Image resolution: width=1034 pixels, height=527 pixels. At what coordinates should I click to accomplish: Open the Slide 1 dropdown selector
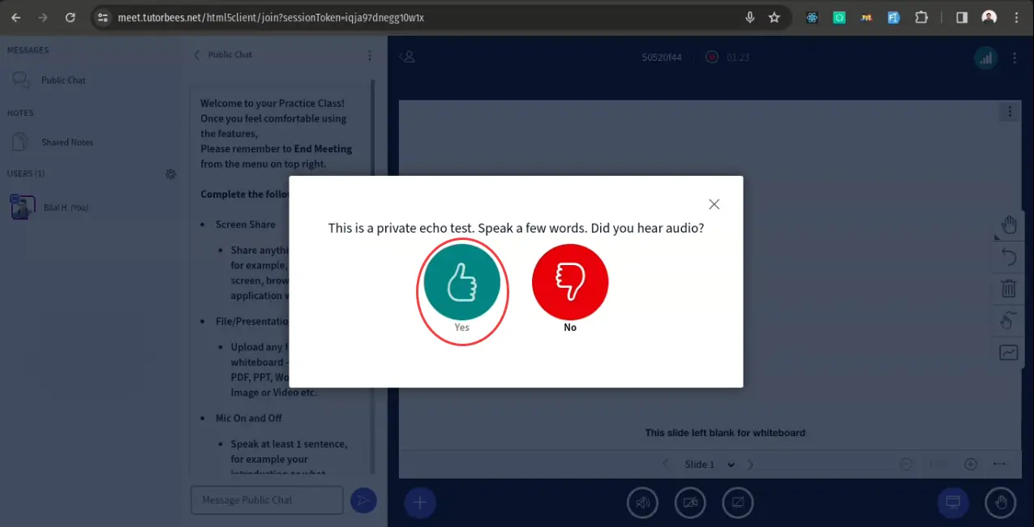click(710, 465)
